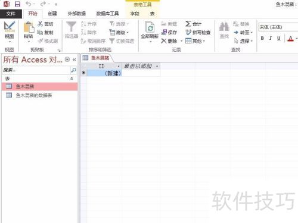Toggle the 切换筛选 filter button
Viewport: 298px width, 223px height.
(x=122, y=41)
